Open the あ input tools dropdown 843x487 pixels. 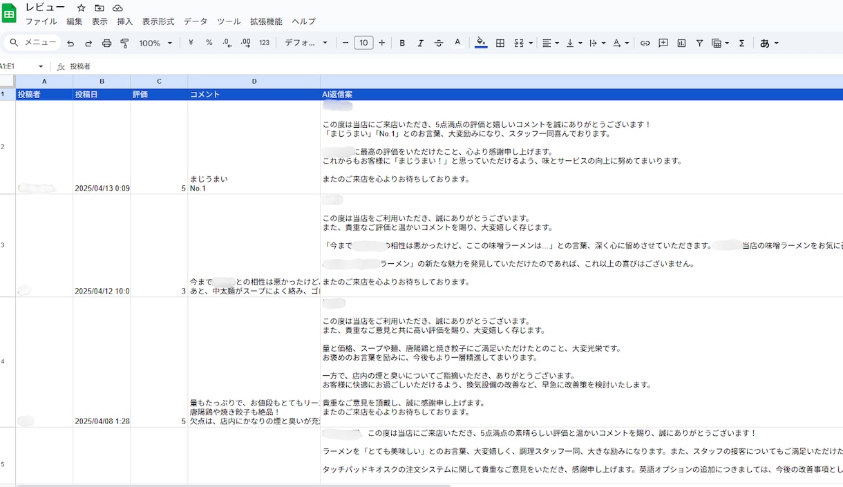click(x=768, y=43)
